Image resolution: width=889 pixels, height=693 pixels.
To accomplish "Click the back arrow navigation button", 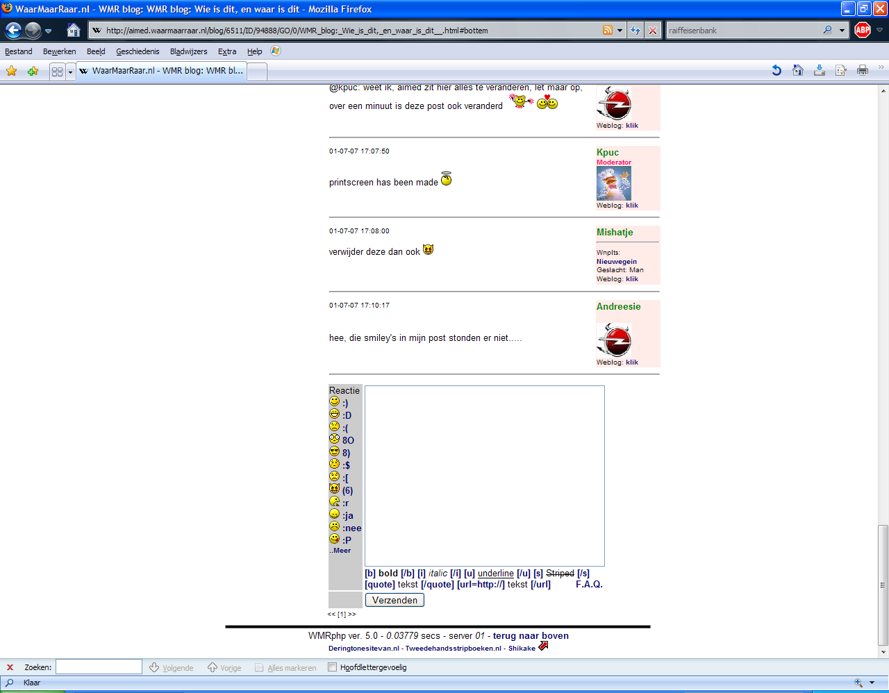I will point(13,31).
